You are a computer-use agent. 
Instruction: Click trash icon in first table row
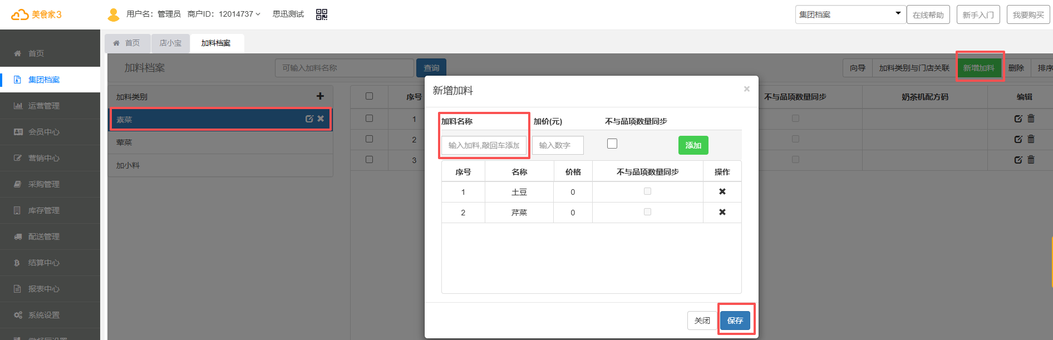tap(1031, 119)
